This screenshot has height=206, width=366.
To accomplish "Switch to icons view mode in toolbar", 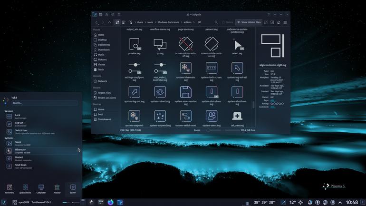I will pyautogui.click(x=117, y=22).
